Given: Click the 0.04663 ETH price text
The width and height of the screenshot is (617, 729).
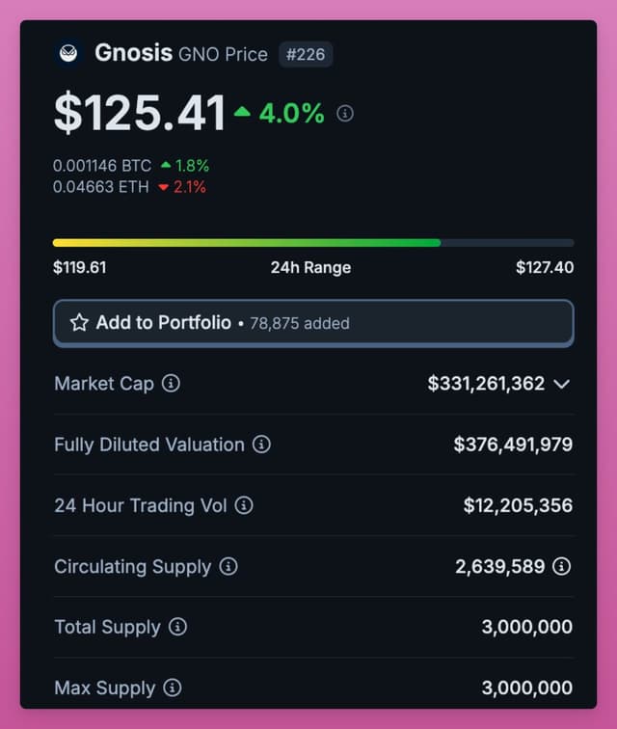Looking at the screenshot, I should (x=100, y=187).
